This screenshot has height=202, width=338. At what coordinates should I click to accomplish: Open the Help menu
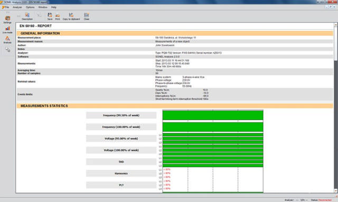(x=54, y=7)
